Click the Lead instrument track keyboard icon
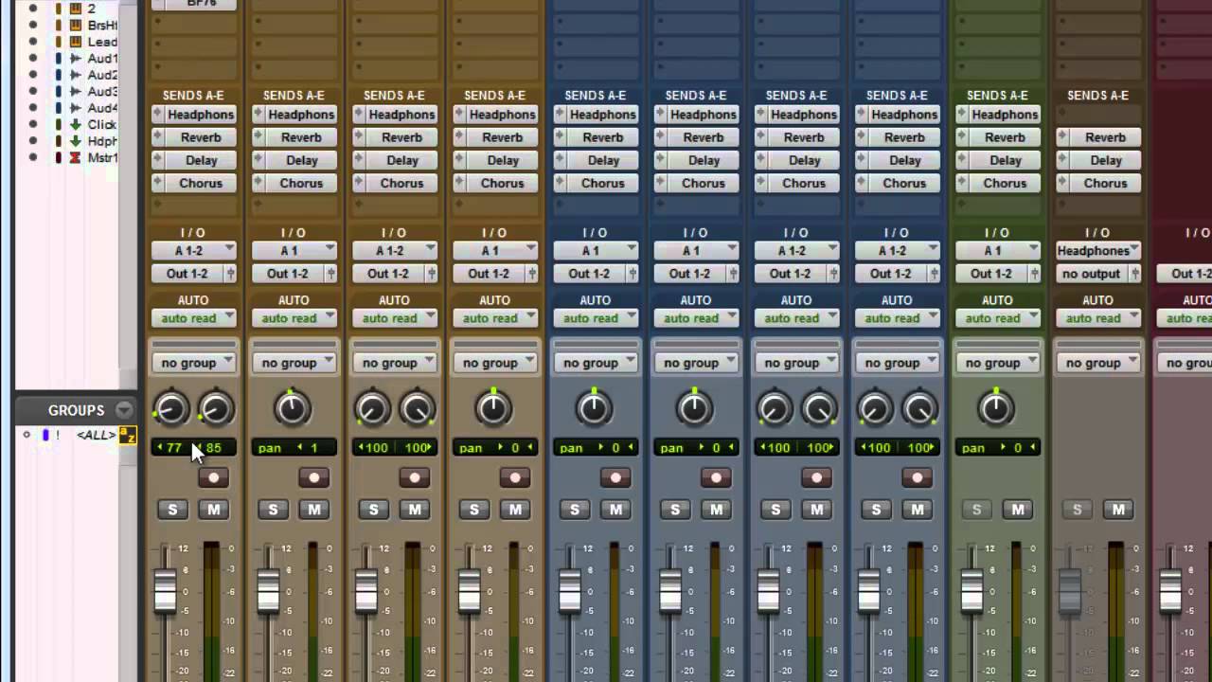Screen dimensions: 1212x682 [76, 43]
